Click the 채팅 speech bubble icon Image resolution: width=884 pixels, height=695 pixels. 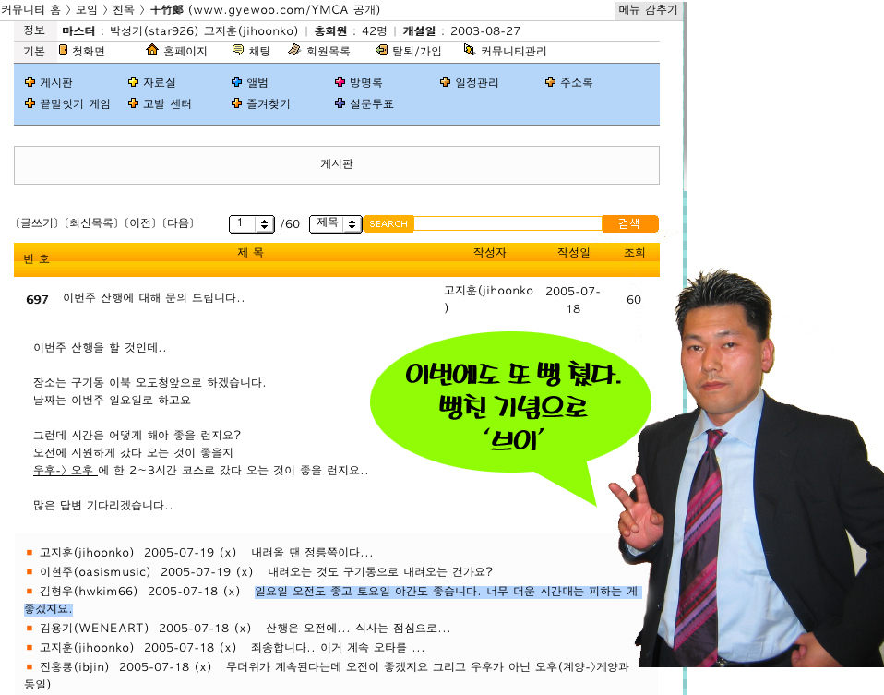tap(238, 51)
